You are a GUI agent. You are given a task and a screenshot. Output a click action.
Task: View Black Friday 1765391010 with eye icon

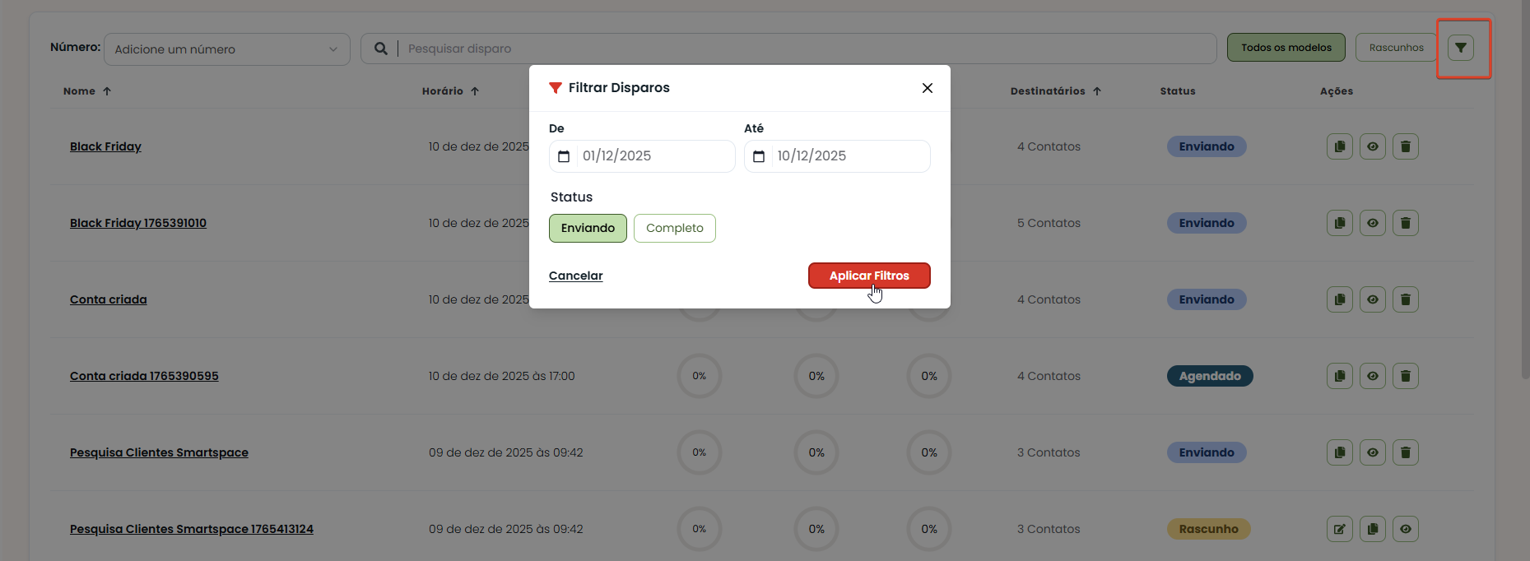click(1372, 223)
